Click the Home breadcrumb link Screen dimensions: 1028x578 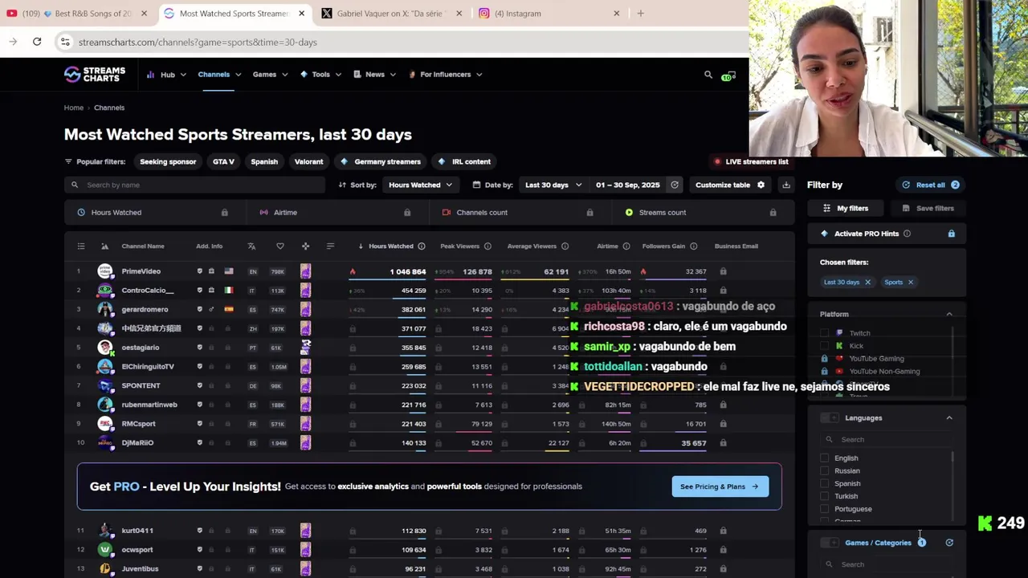[74, 108]
